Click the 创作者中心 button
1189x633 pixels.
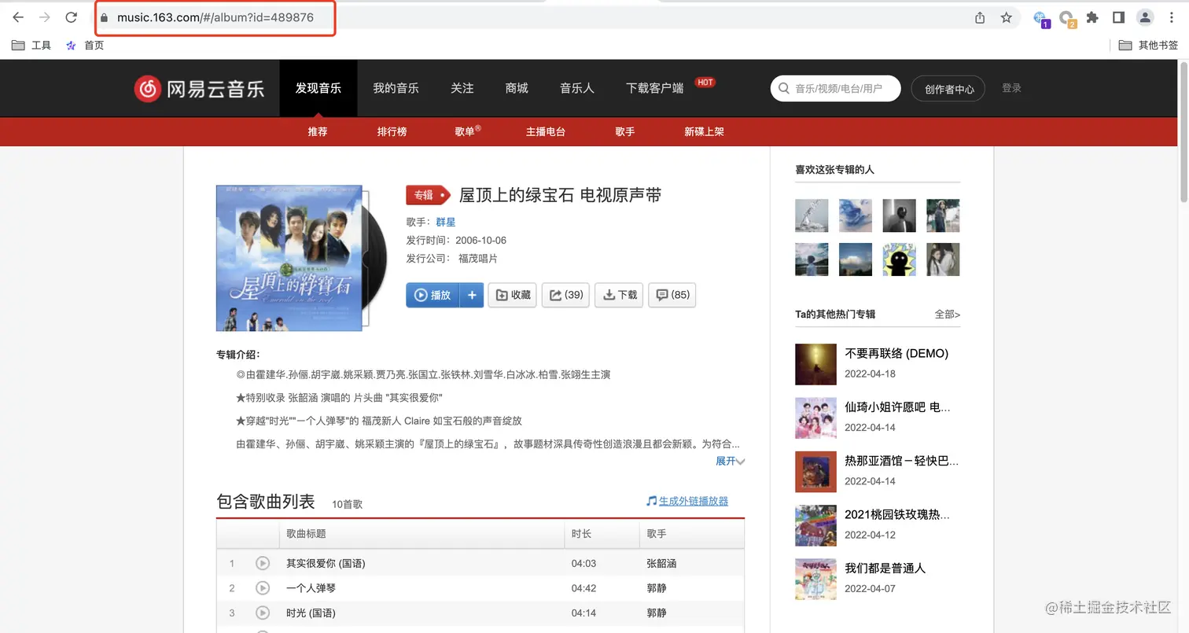tap(948, 89)
